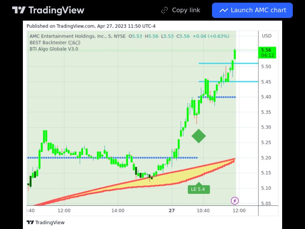Viewport: 305px width, 229px height.
Task: Click the BEST Backtester indicator label
Action: pos(55,42)
